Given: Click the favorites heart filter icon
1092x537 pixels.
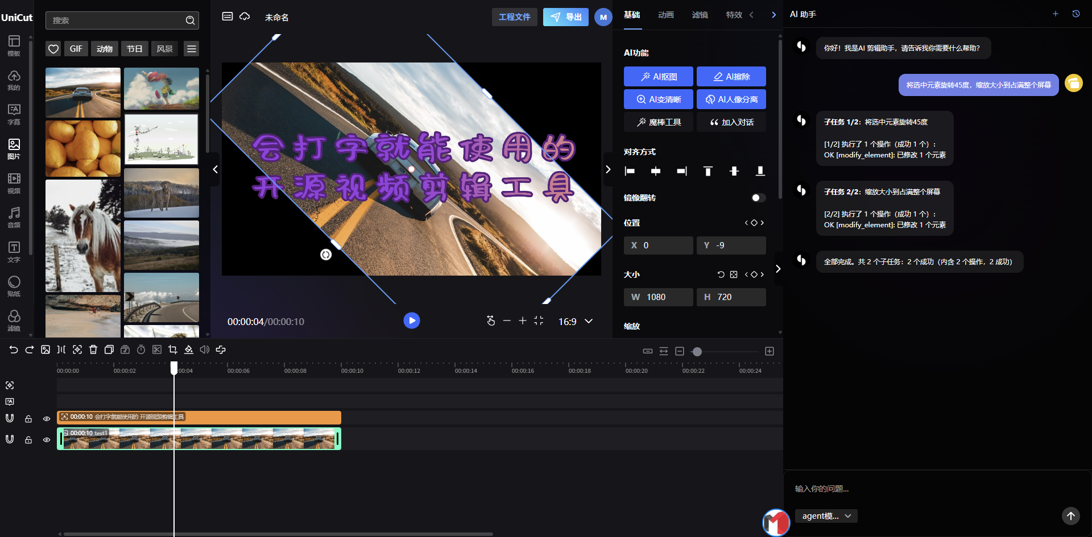Looking at the screenshot, I should coord(53,49).
